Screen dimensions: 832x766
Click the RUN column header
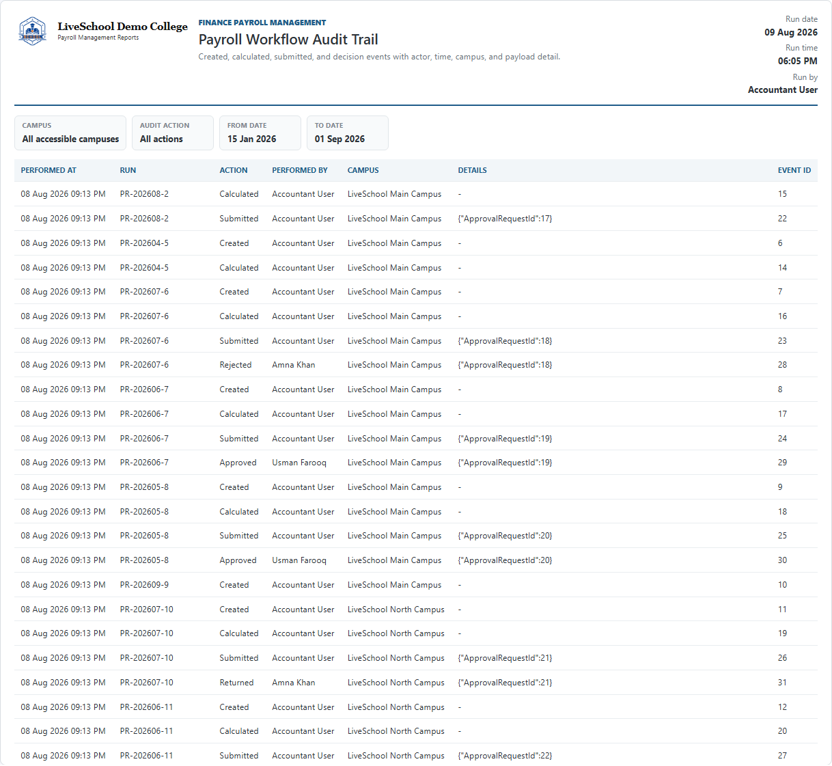[128, 170]
